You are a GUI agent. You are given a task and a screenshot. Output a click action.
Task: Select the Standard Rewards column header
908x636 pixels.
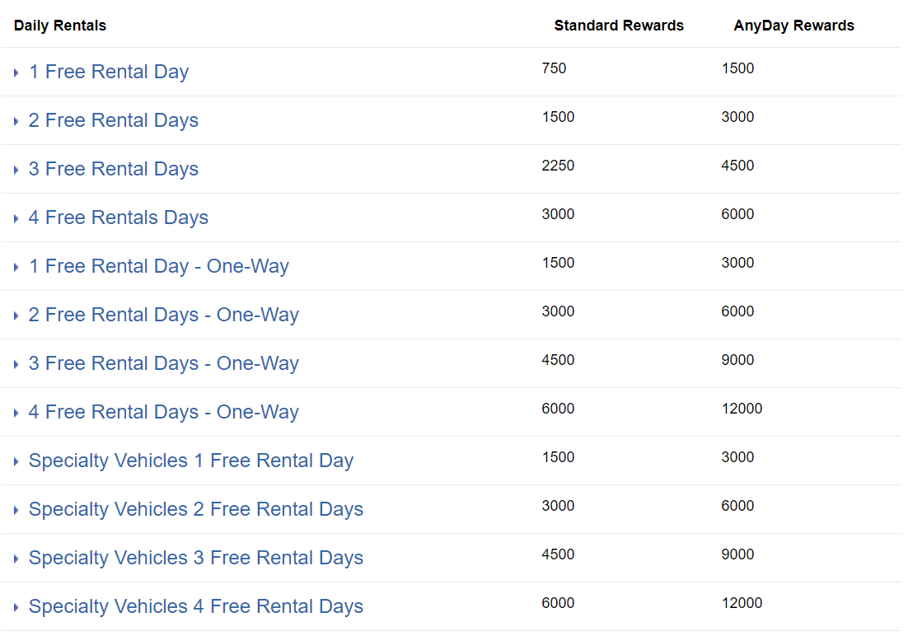pos(619,26)
